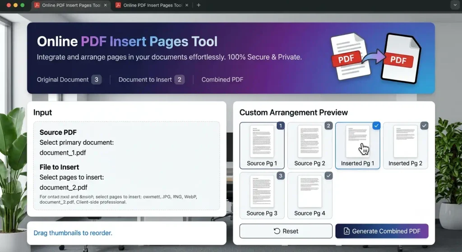The width and height of the screenshot is (462, 252).
Task: Generate the Combined PDF
Action: coord(382,231)
